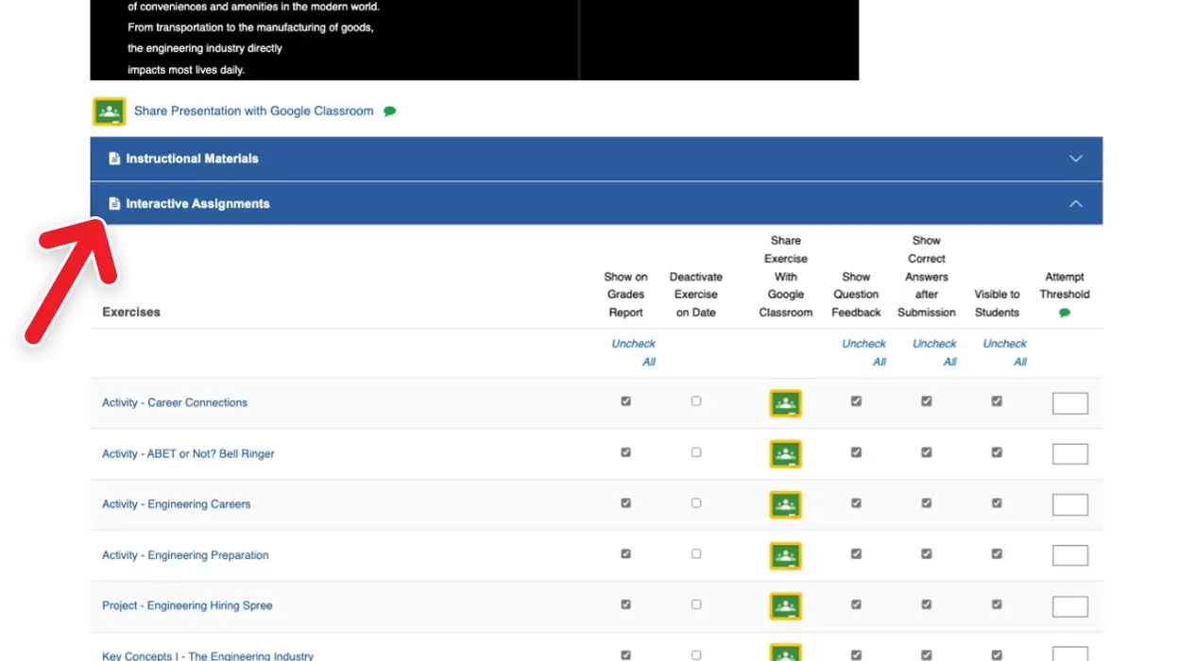1179x661 pixels.
Task: Open Project - Engineering Hiring Spree exercise
Action: coord(187,605)
